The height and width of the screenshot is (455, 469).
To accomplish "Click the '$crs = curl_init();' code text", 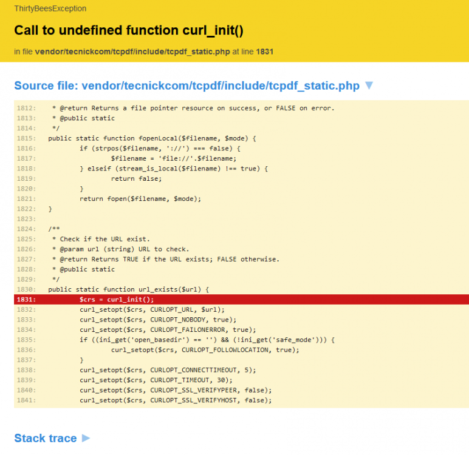I will pyautogui.click(x=117, y=299).
